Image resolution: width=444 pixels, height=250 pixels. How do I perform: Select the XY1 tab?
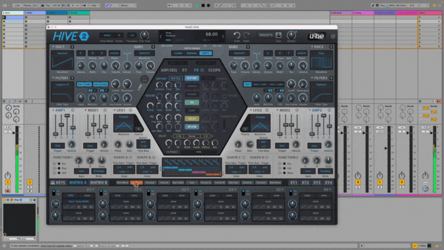[x=293, y=183]
